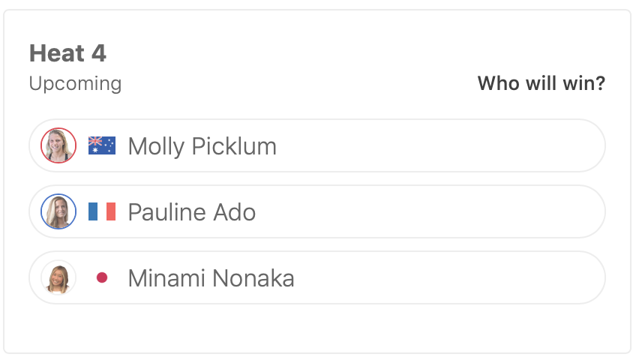Click the Heat 4 heading
This screenshot has height=360, width=639.
tap(67, 53)
